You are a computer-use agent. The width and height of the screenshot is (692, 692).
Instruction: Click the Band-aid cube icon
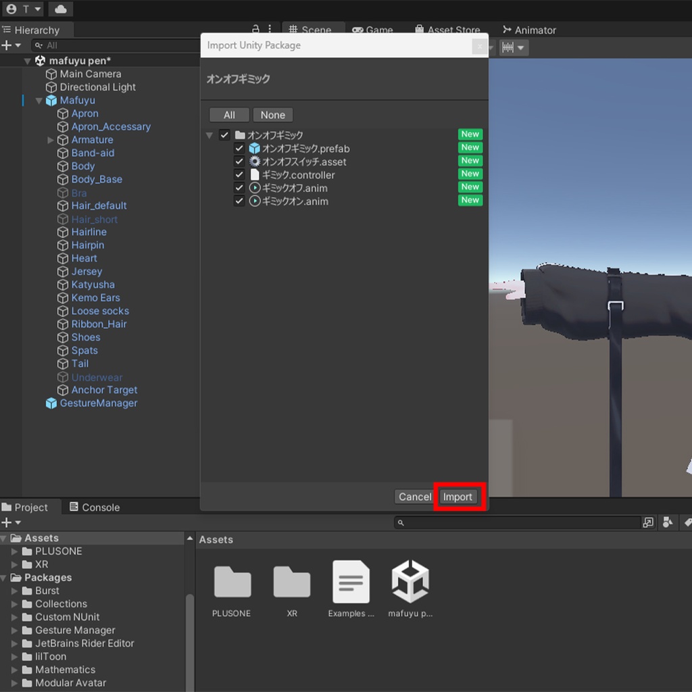coord(63,153)
